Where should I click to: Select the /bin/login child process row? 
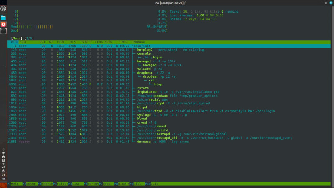(169, 57)
